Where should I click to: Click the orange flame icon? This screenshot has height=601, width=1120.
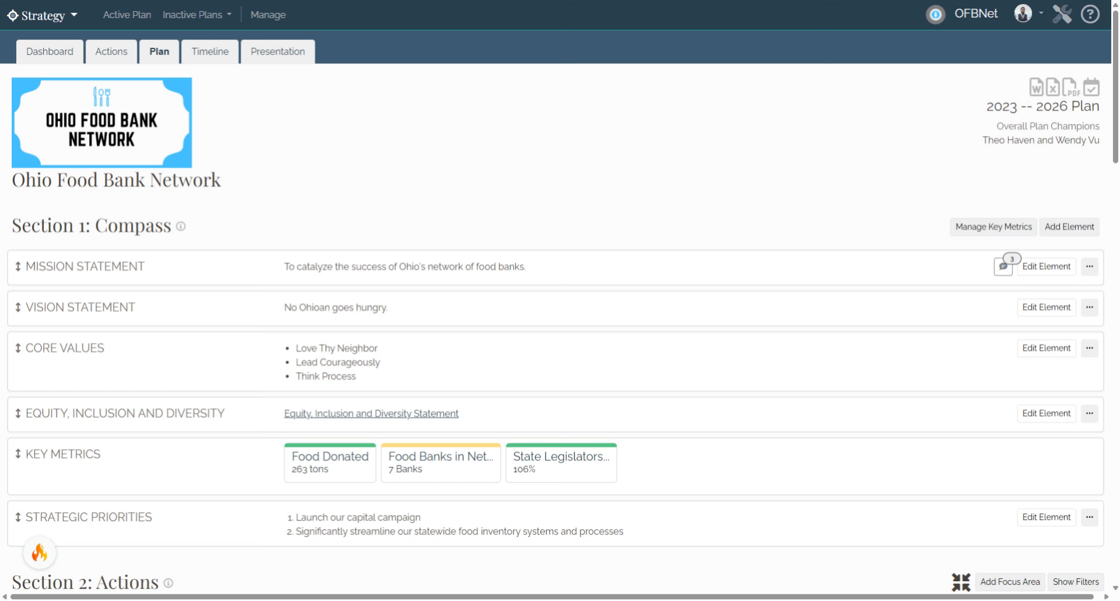click(40, 552)
